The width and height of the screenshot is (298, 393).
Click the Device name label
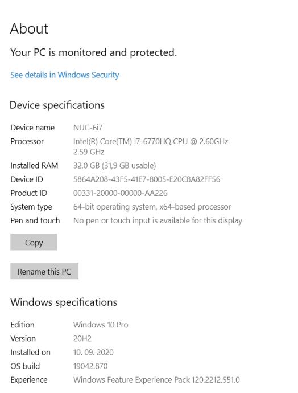32,128
